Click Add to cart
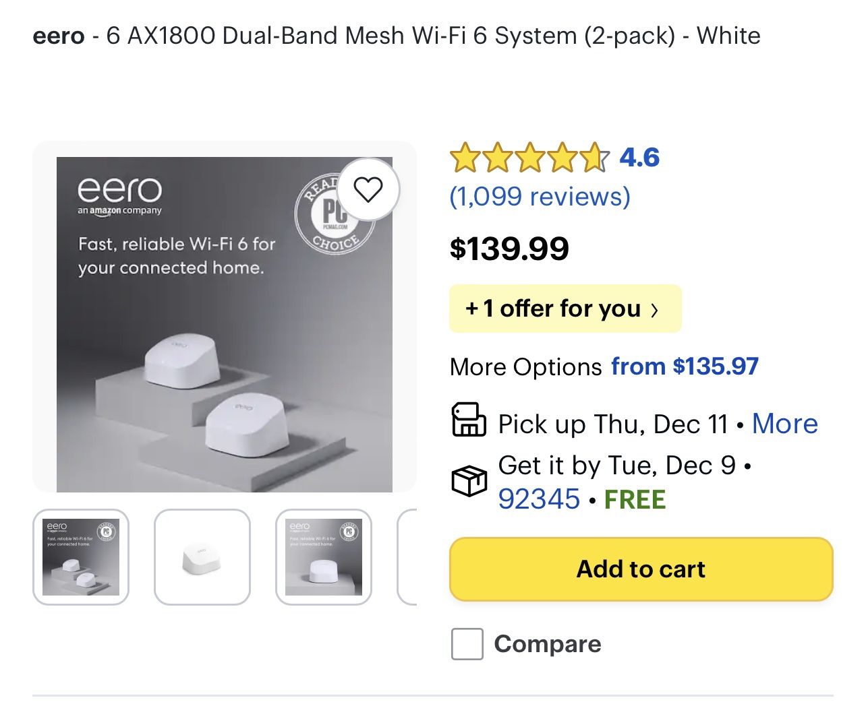866x702 pixels. 640,569
